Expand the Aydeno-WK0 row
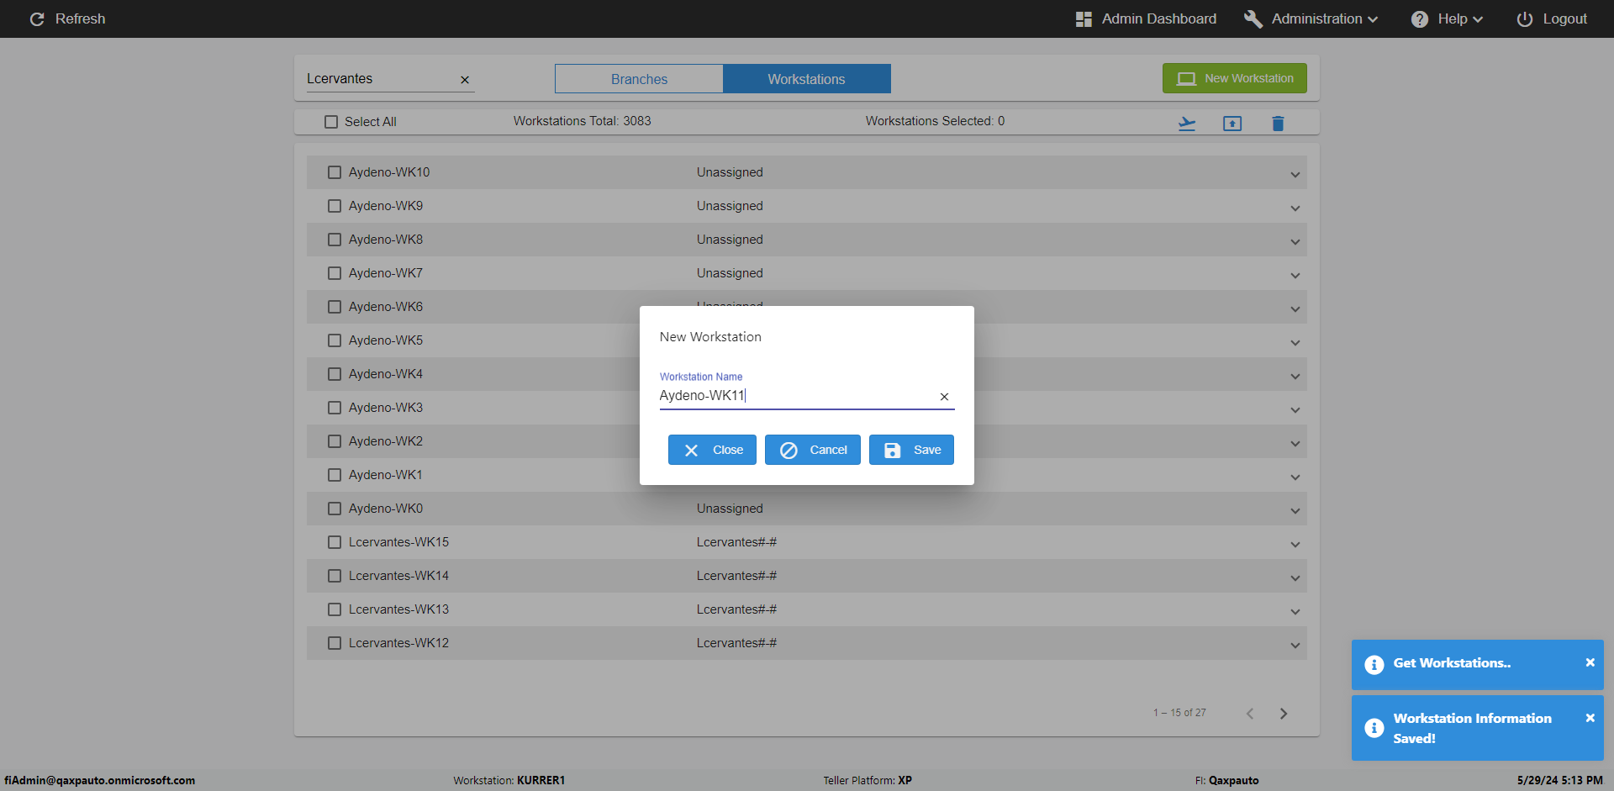This screenshot has width=1614, height=791. (1295, 511)
